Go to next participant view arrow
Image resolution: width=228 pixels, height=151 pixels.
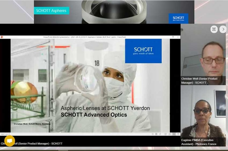(x=223, y=29)
